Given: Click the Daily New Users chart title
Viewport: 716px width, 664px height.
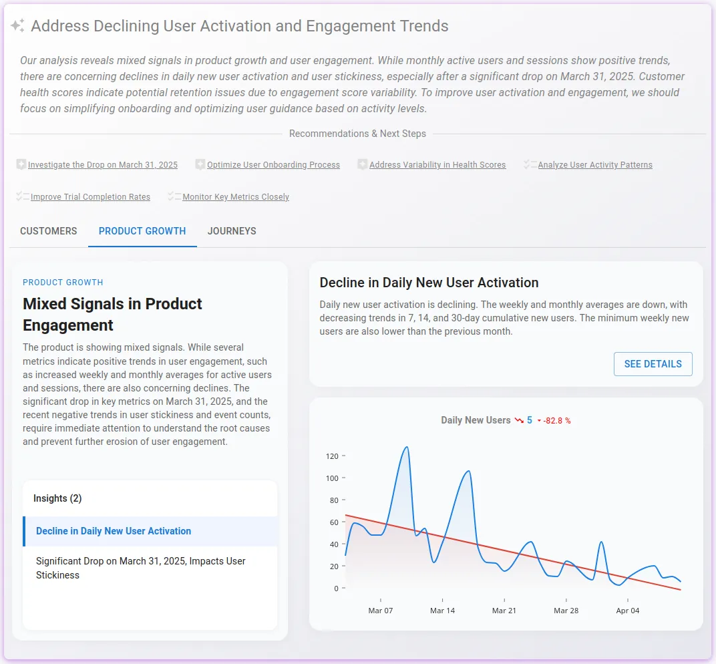Looking at the screenshot, I should click(x=476, y=420).
